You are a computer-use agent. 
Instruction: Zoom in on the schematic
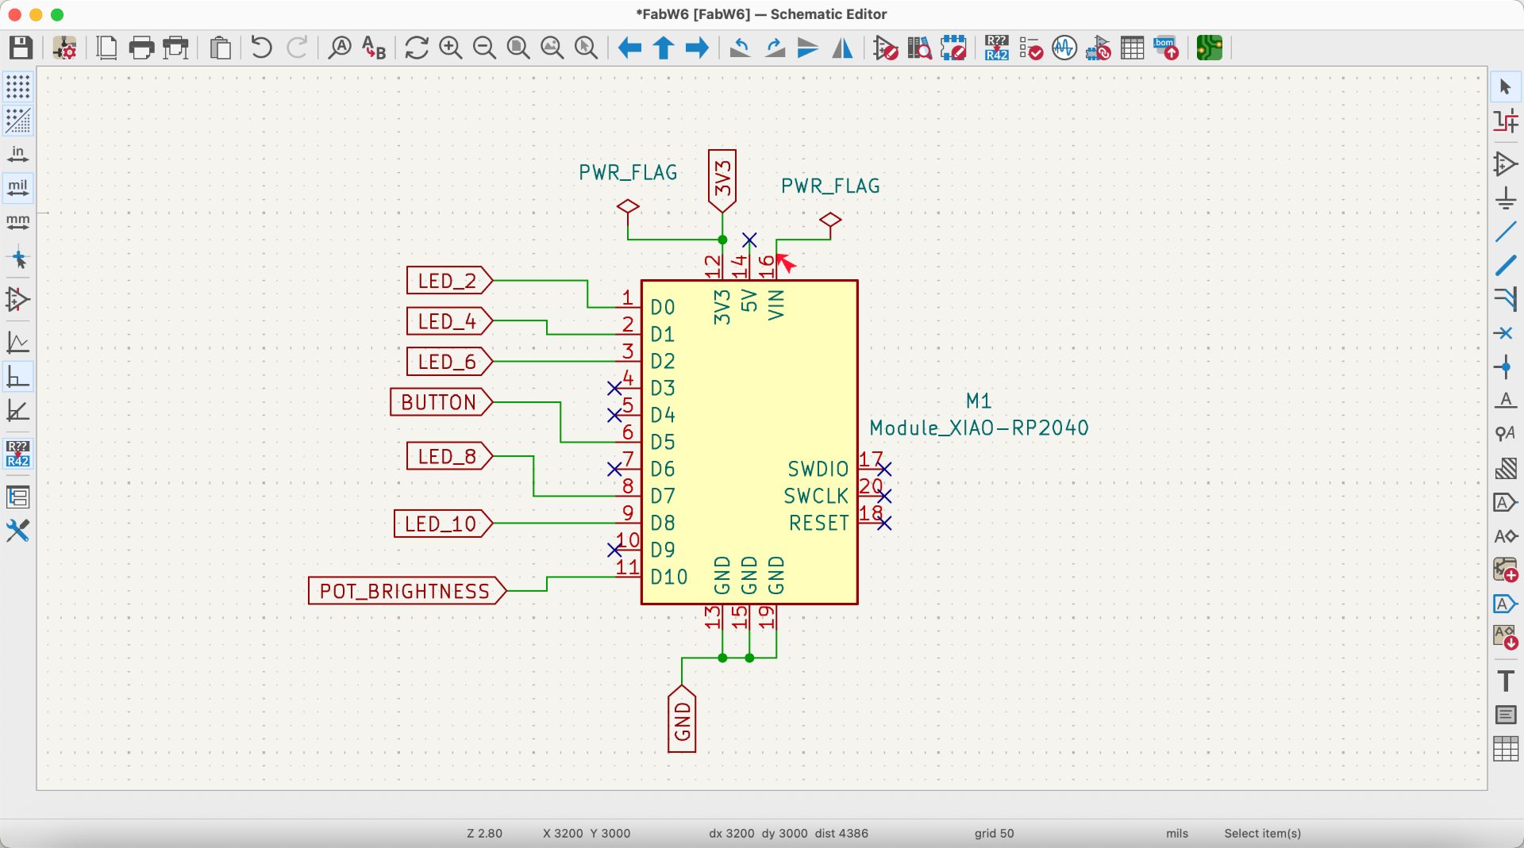450,48
